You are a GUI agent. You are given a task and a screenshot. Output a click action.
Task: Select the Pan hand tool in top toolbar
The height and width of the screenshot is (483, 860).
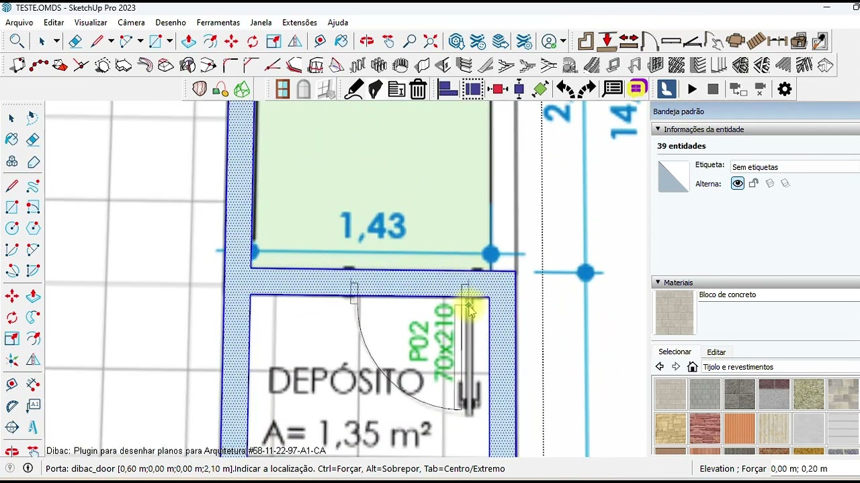tap(388, 42)
